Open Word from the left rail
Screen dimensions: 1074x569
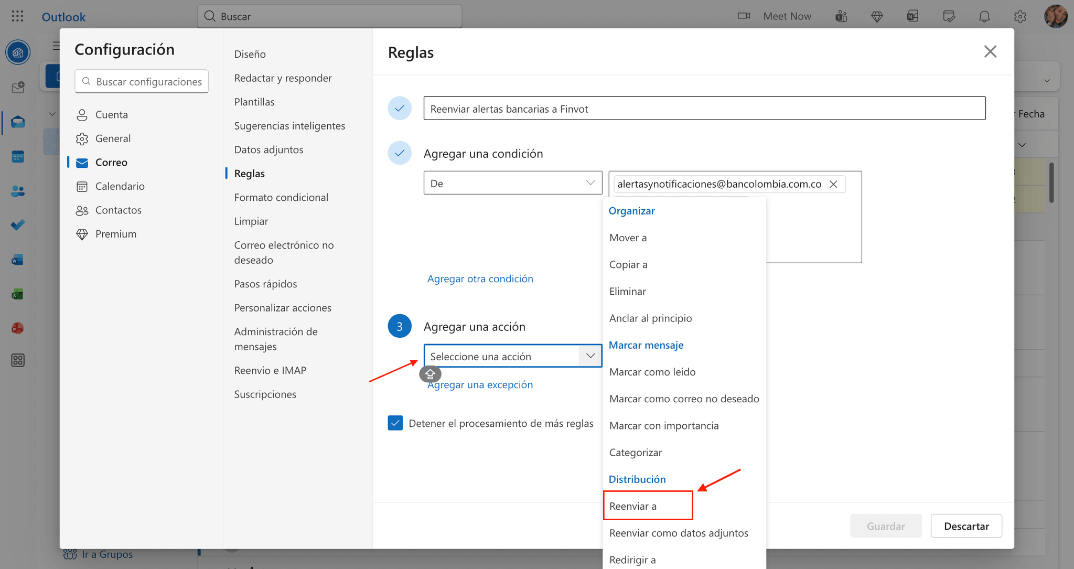[18, 260]
